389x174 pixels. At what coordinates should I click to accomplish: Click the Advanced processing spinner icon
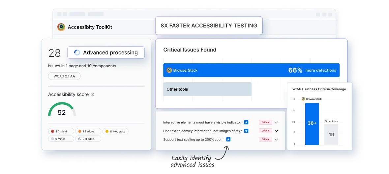pos(77,53)
